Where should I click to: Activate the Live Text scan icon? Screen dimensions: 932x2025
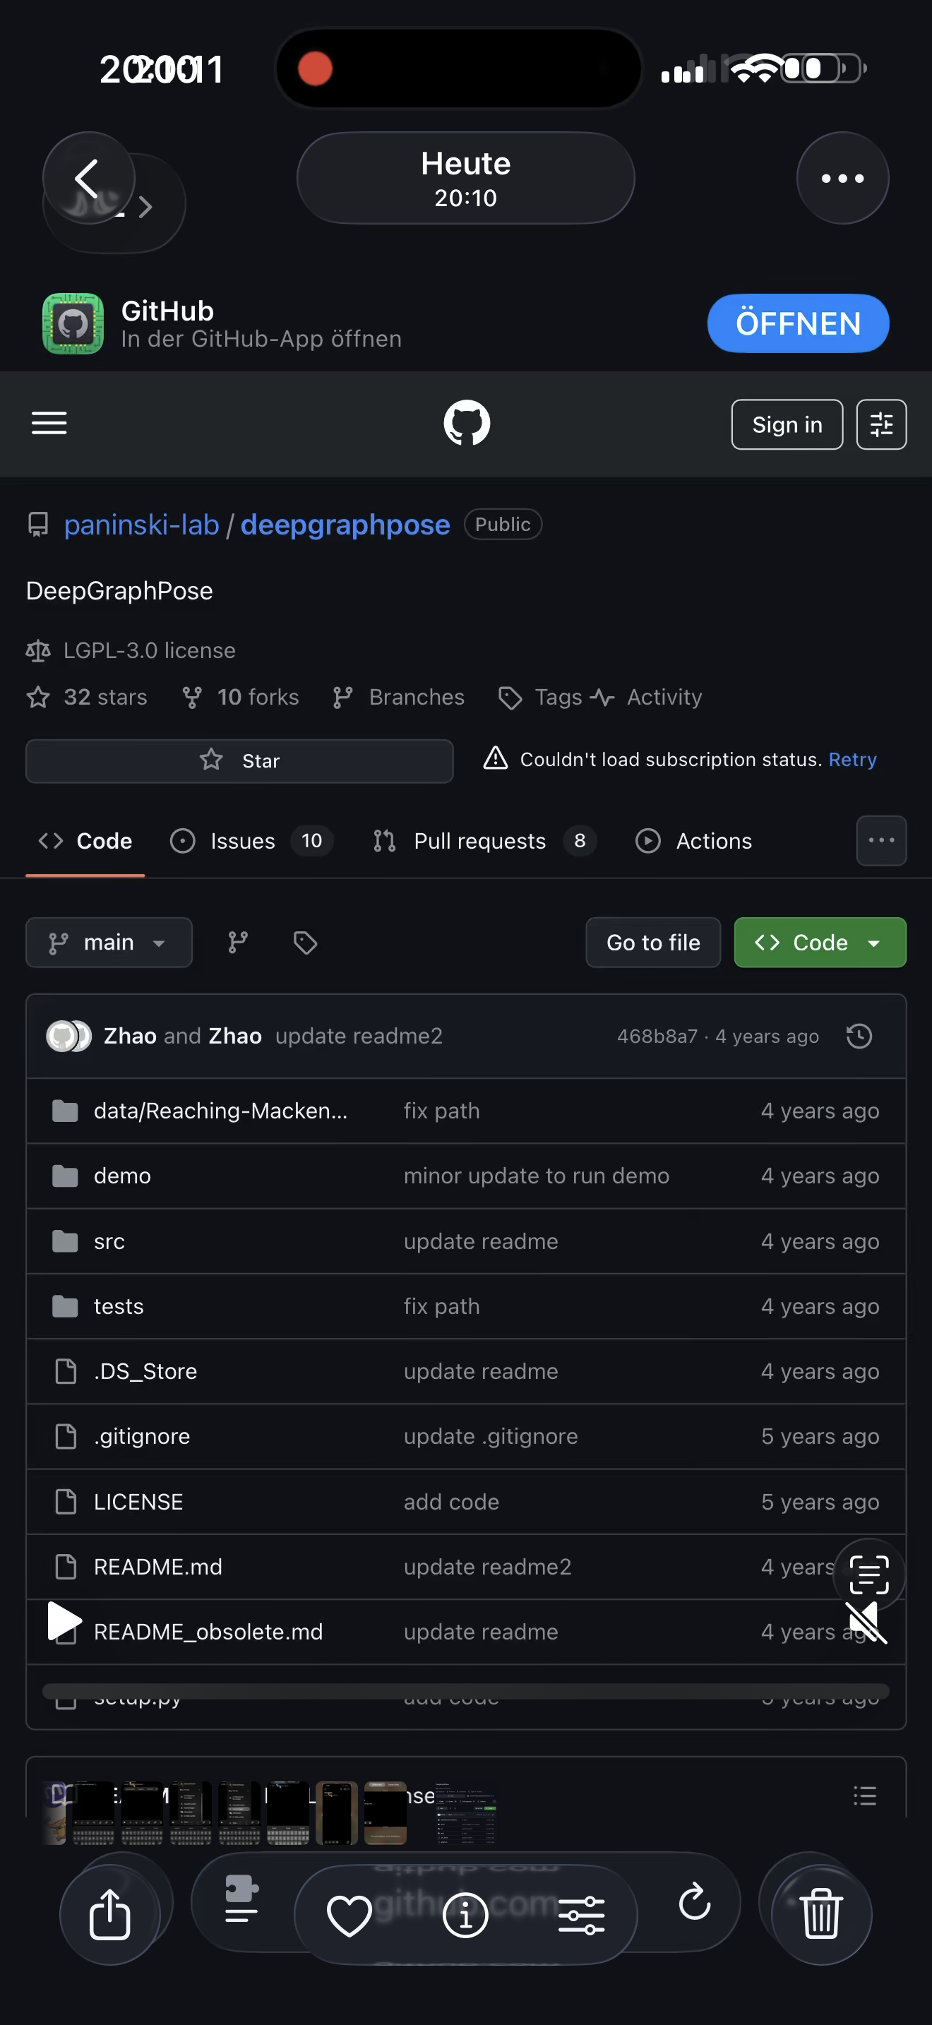(868, 1575)
